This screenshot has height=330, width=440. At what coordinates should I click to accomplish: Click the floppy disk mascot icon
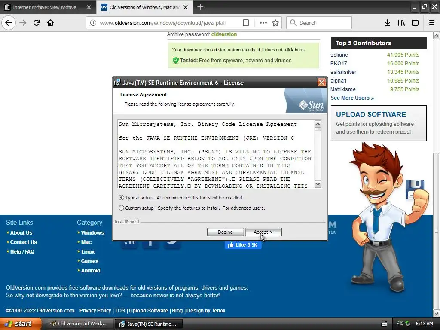coord(415,189)
